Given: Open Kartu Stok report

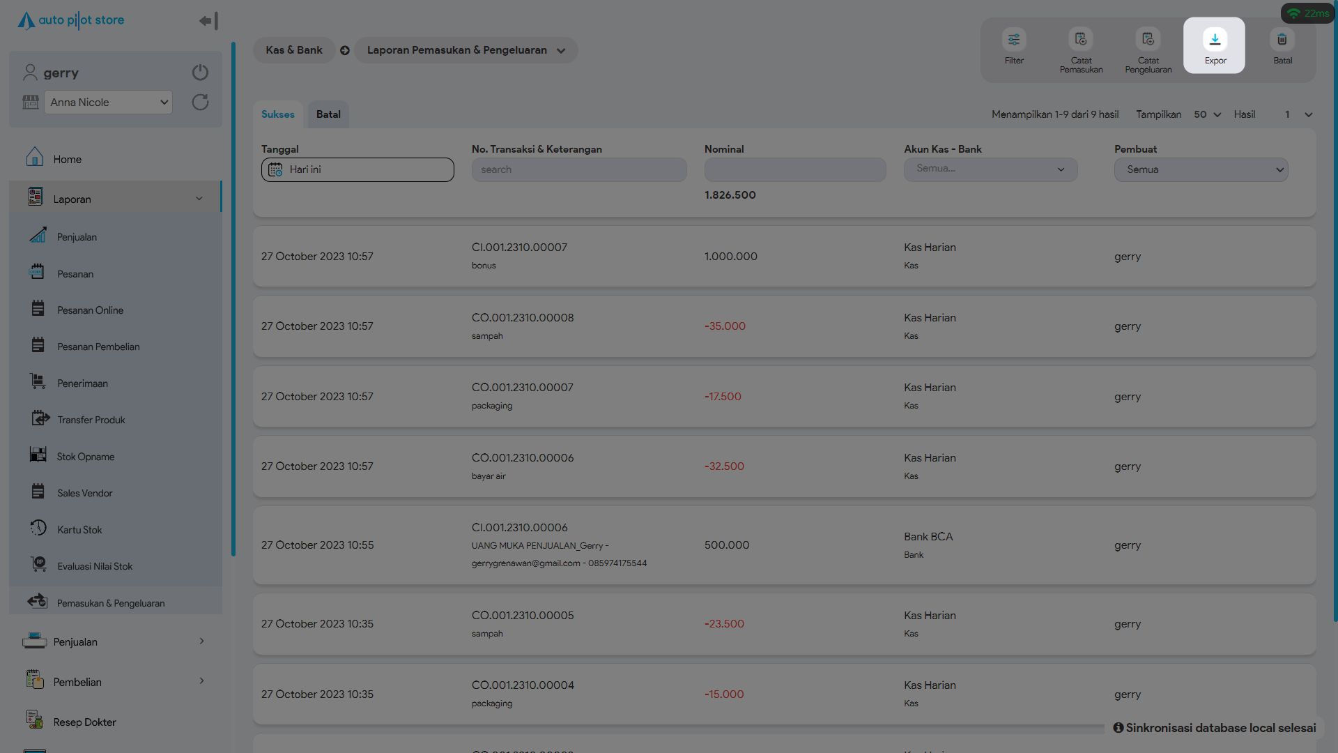Looking at the screenshot, I should (79, 530).
